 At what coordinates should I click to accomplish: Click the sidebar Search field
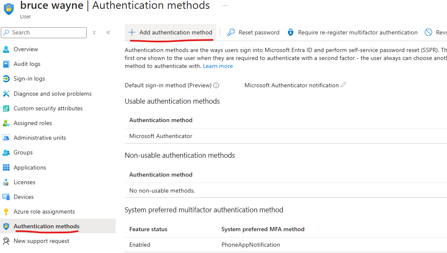(x=44, y=33)
